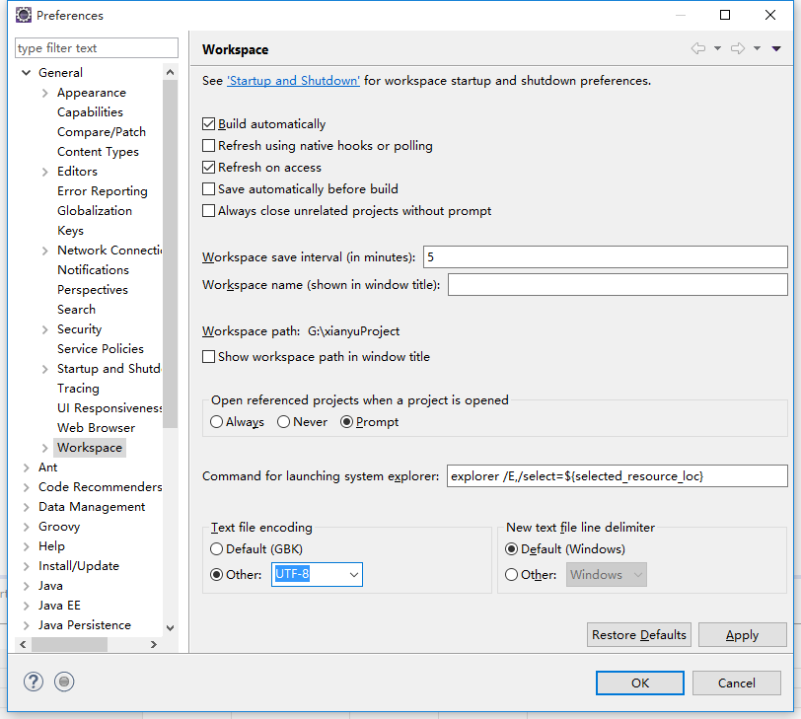Select Default (Windows) line delimiter
The width and height of the screenshot is (801, 719).
point(511,549)
